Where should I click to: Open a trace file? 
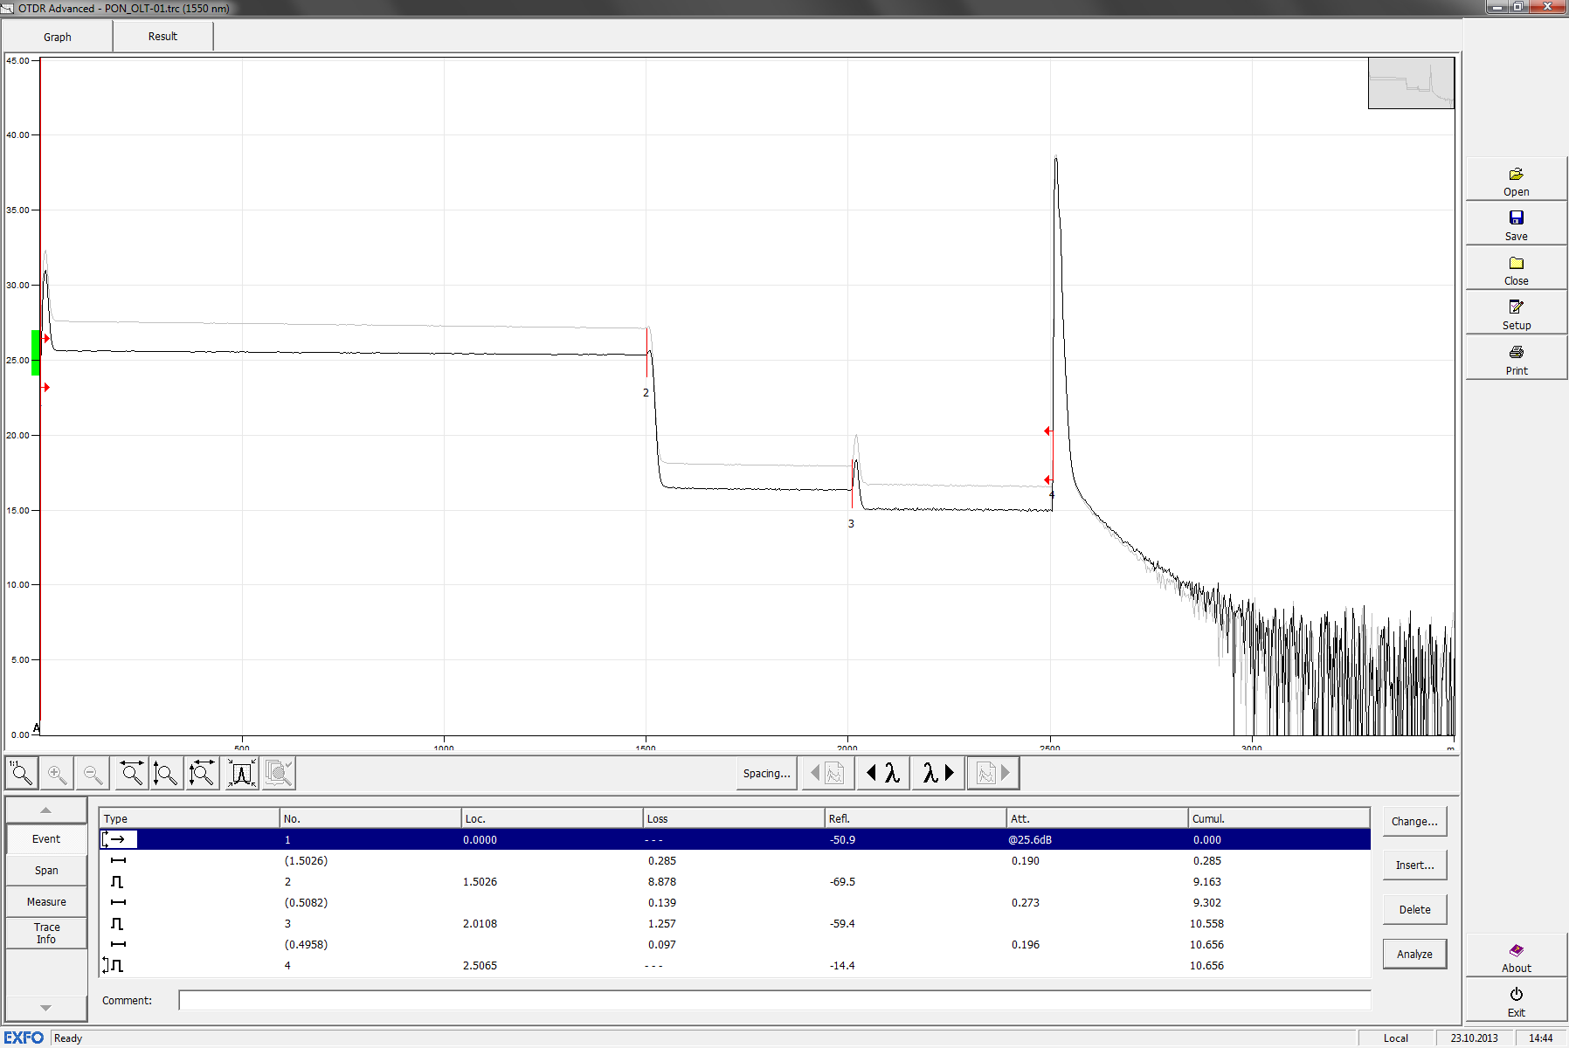(x=1517, y=181)
